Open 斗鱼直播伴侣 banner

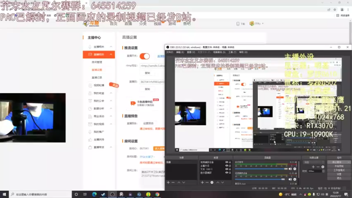[145, 103]
